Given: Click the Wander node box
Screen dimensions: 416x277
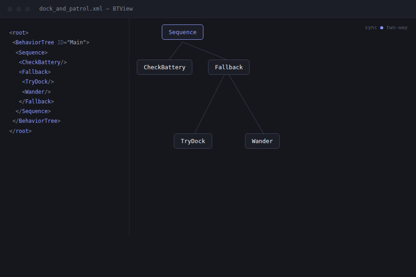Looking at the screenshot, I should pos(262,141).
